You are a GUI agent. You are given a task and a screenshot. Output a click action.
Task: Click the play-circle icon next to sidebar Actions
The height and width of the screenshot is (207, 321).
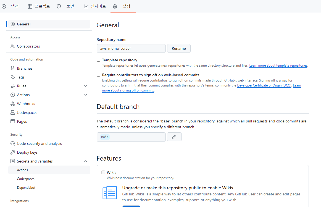tap(13, 95)
